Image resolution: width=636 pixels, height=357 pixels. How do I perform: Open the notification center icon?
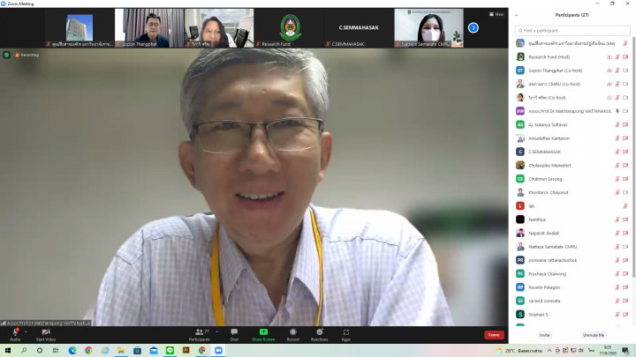pyautogui.click(x=626, y=351)
